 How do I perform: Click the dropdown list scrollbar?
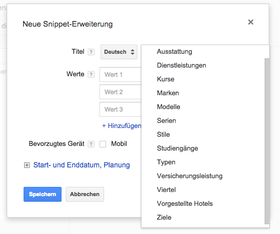click(x=267, y=141)
